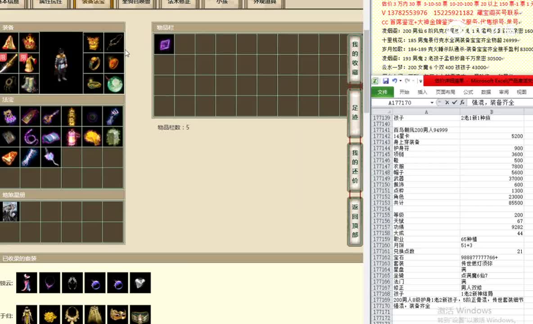The height and width of the screenshot is (324, 533).
Task: Inspect the purple whisk talisman icon
Action: pyautogui.click(x=51, y=157)
